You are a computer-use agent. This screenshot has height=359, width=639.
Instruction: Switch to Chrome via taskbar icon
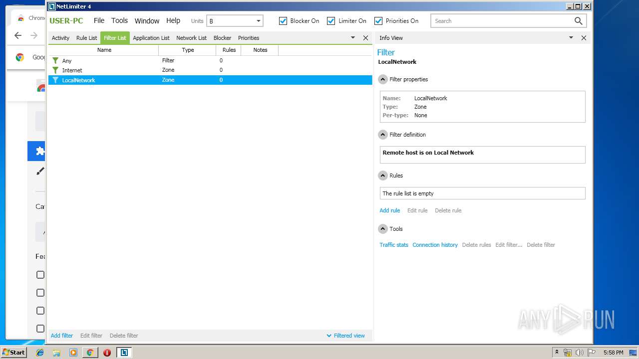90,353
